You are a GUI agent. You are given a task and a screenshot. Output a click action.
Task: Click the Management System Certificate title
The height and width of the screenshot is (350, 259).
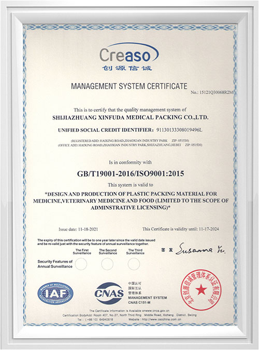tap(129, 86)
